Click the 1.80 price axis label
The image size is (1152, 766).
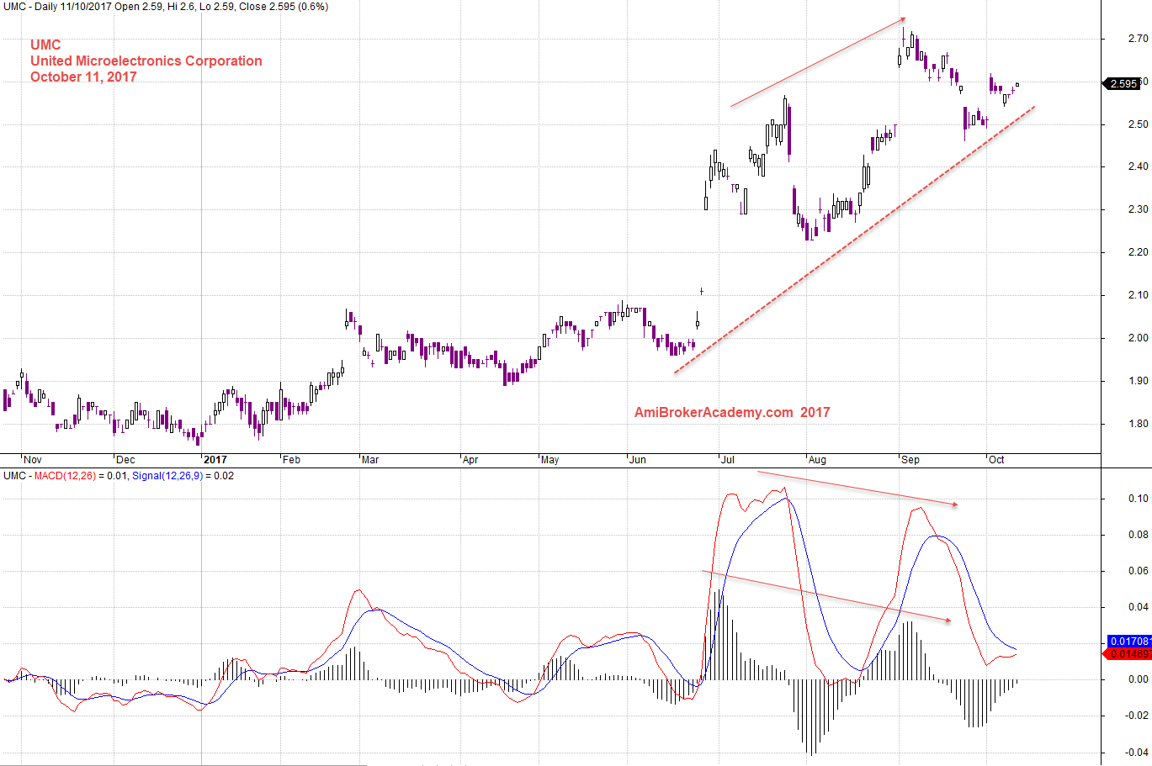click(1138, 424)
